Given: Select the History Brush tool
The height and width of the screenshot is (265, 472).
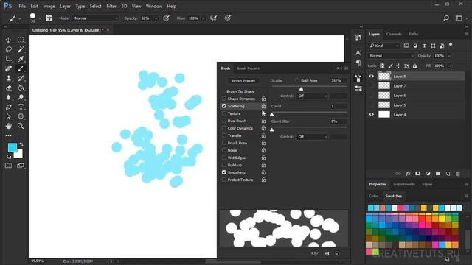Looking at the screenshot, I should 21,78.
